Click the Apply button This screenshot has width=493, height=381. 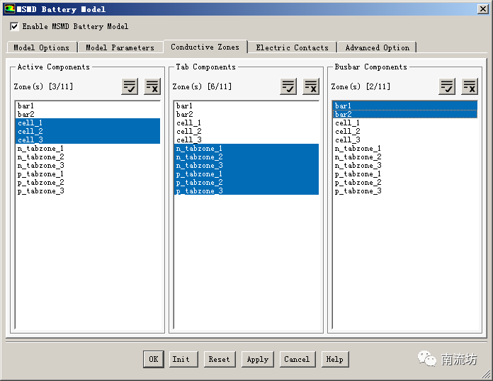(257, 359)
